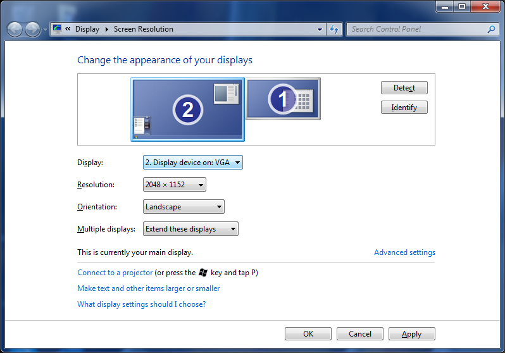Click the Forward navigation arrow button

[32, 29]
